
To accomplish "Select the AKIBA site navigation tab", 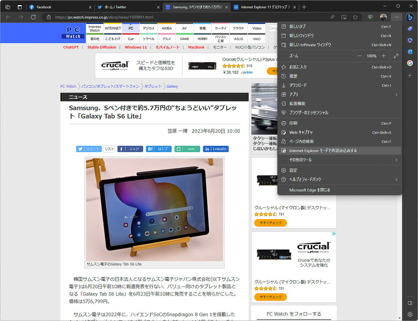I will (x=167, y=28).
